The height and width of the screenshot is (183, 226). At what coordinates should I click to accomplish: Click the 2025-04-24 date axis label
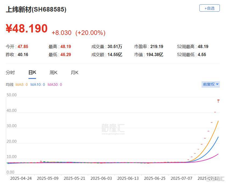pyautogui.click(x=21, y=178)
